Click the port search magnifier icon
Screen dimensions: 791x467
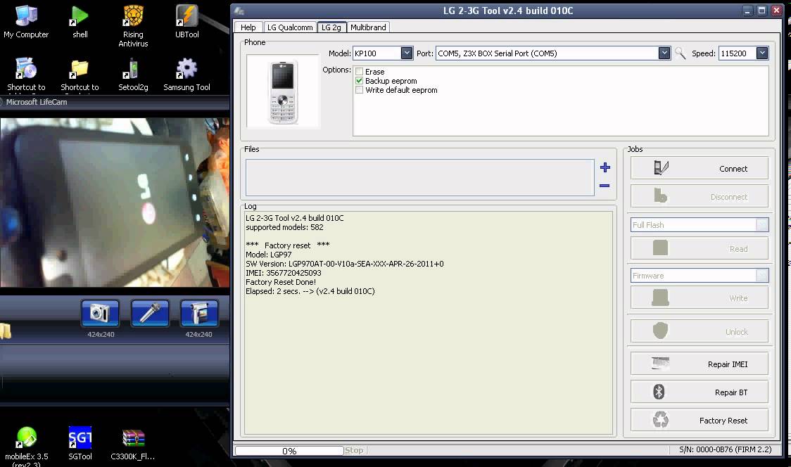[x=680, y=53]
